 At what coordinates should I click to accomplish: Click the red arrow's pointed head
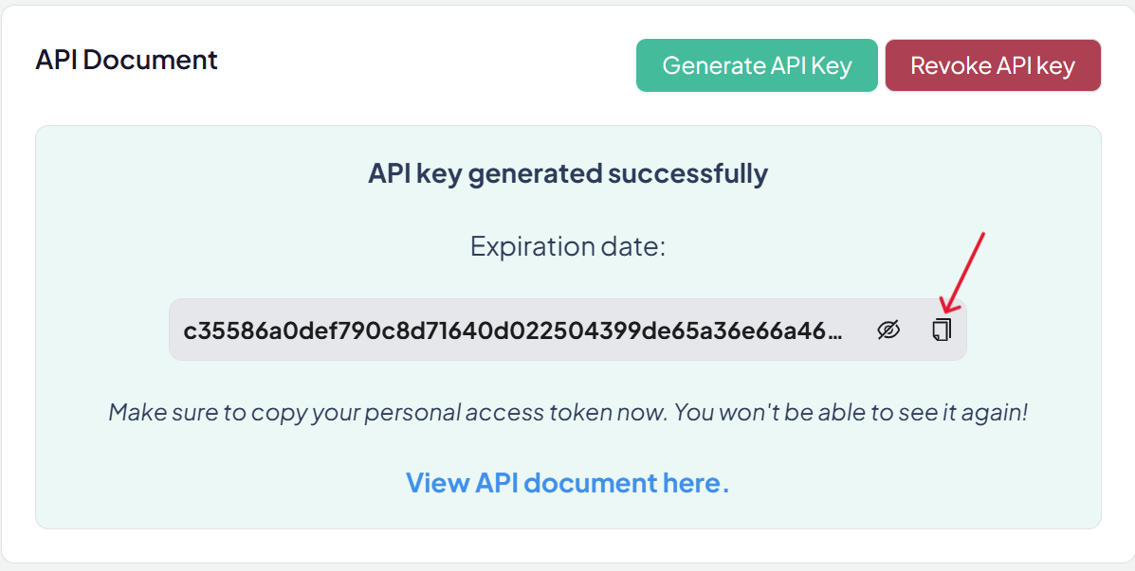(x=943, y=309)
